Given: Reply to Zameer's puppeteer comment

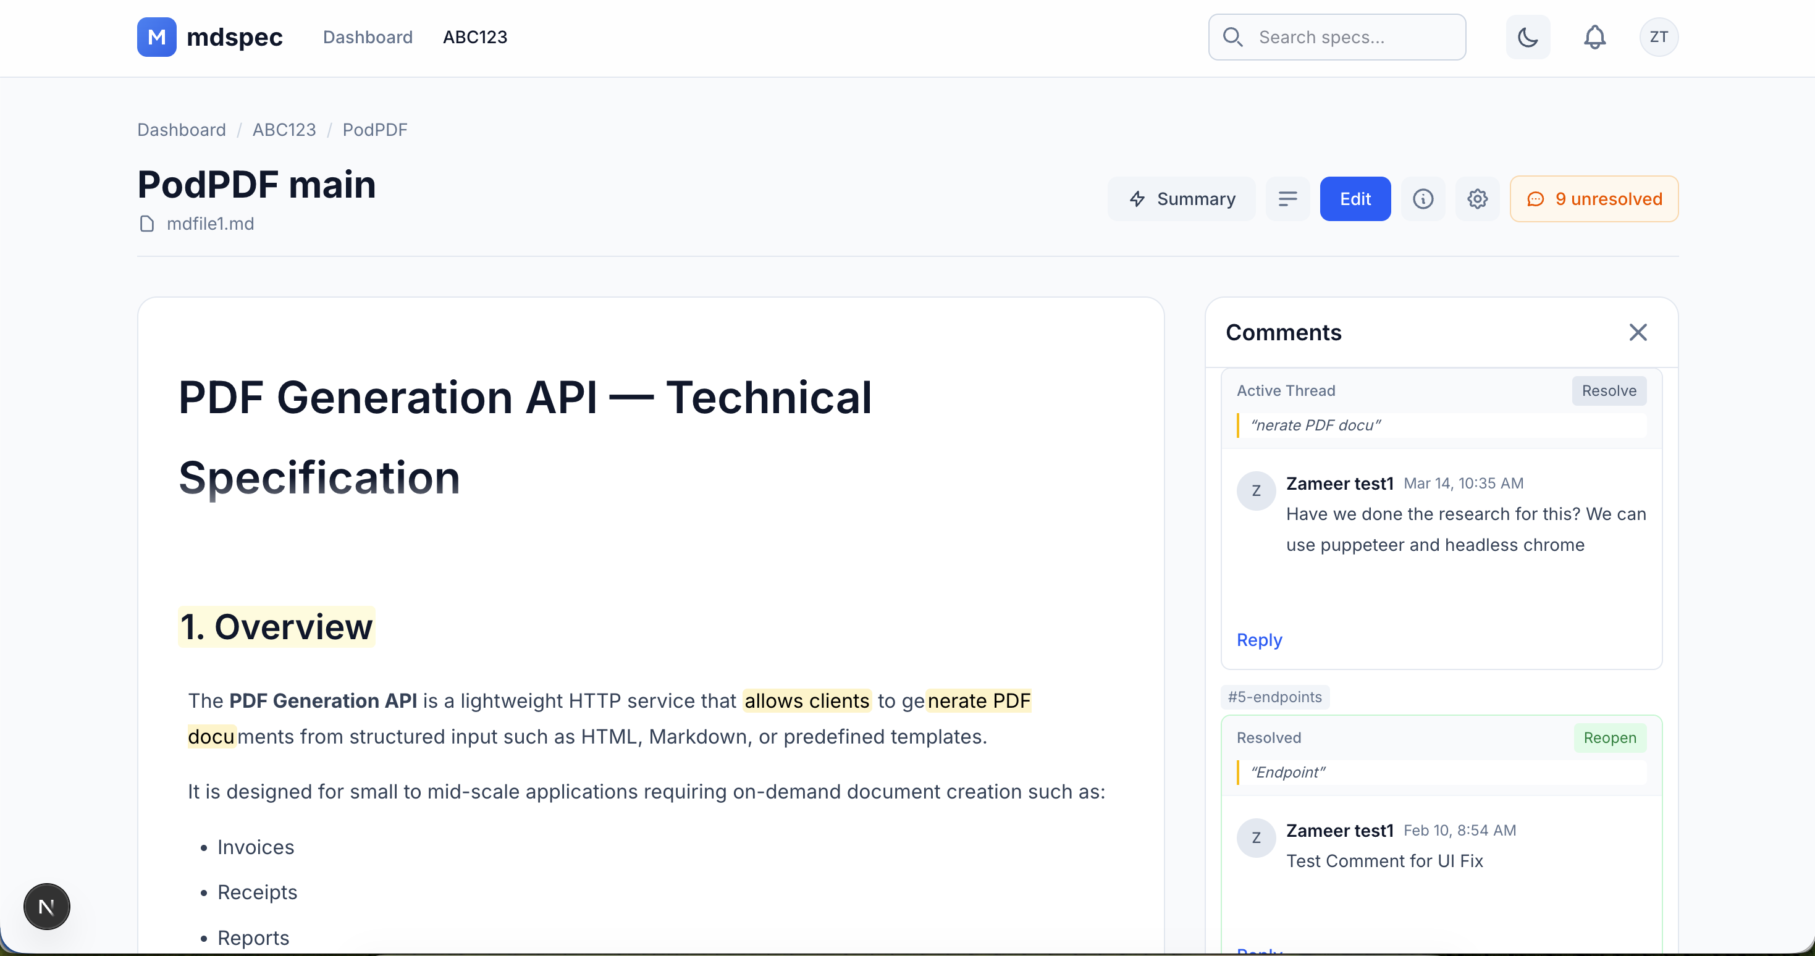Looking at the screenshot, I should pyautogui.click(x=1259, y=640).
